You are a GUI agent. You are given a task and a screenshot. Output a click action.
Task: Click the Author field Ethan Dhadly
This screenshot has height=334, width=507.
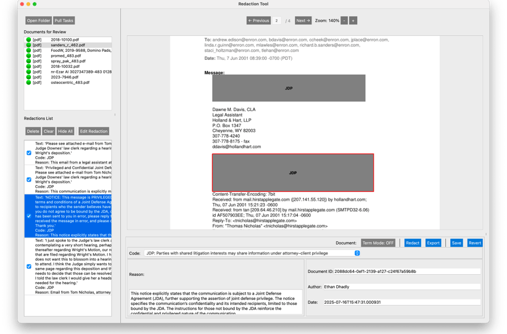tap(402, 286)
